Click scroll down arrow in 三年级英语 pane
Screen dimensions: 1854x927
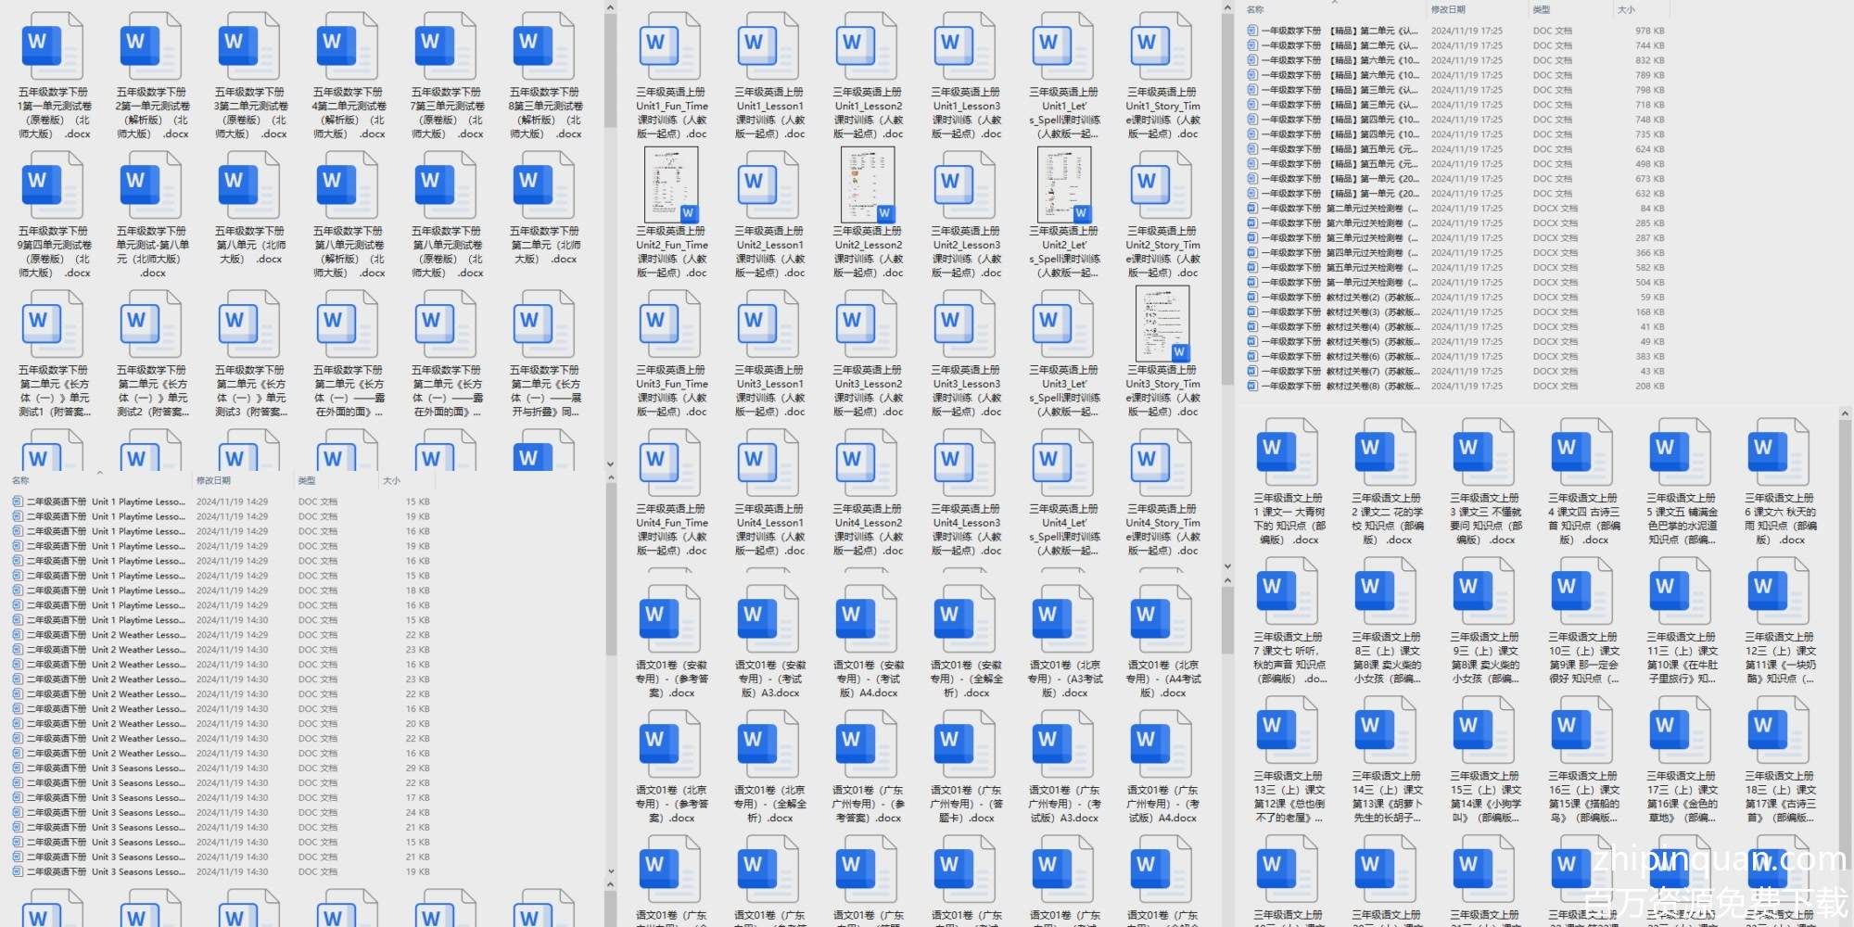pyautogui.click(x=1227, y=565)
